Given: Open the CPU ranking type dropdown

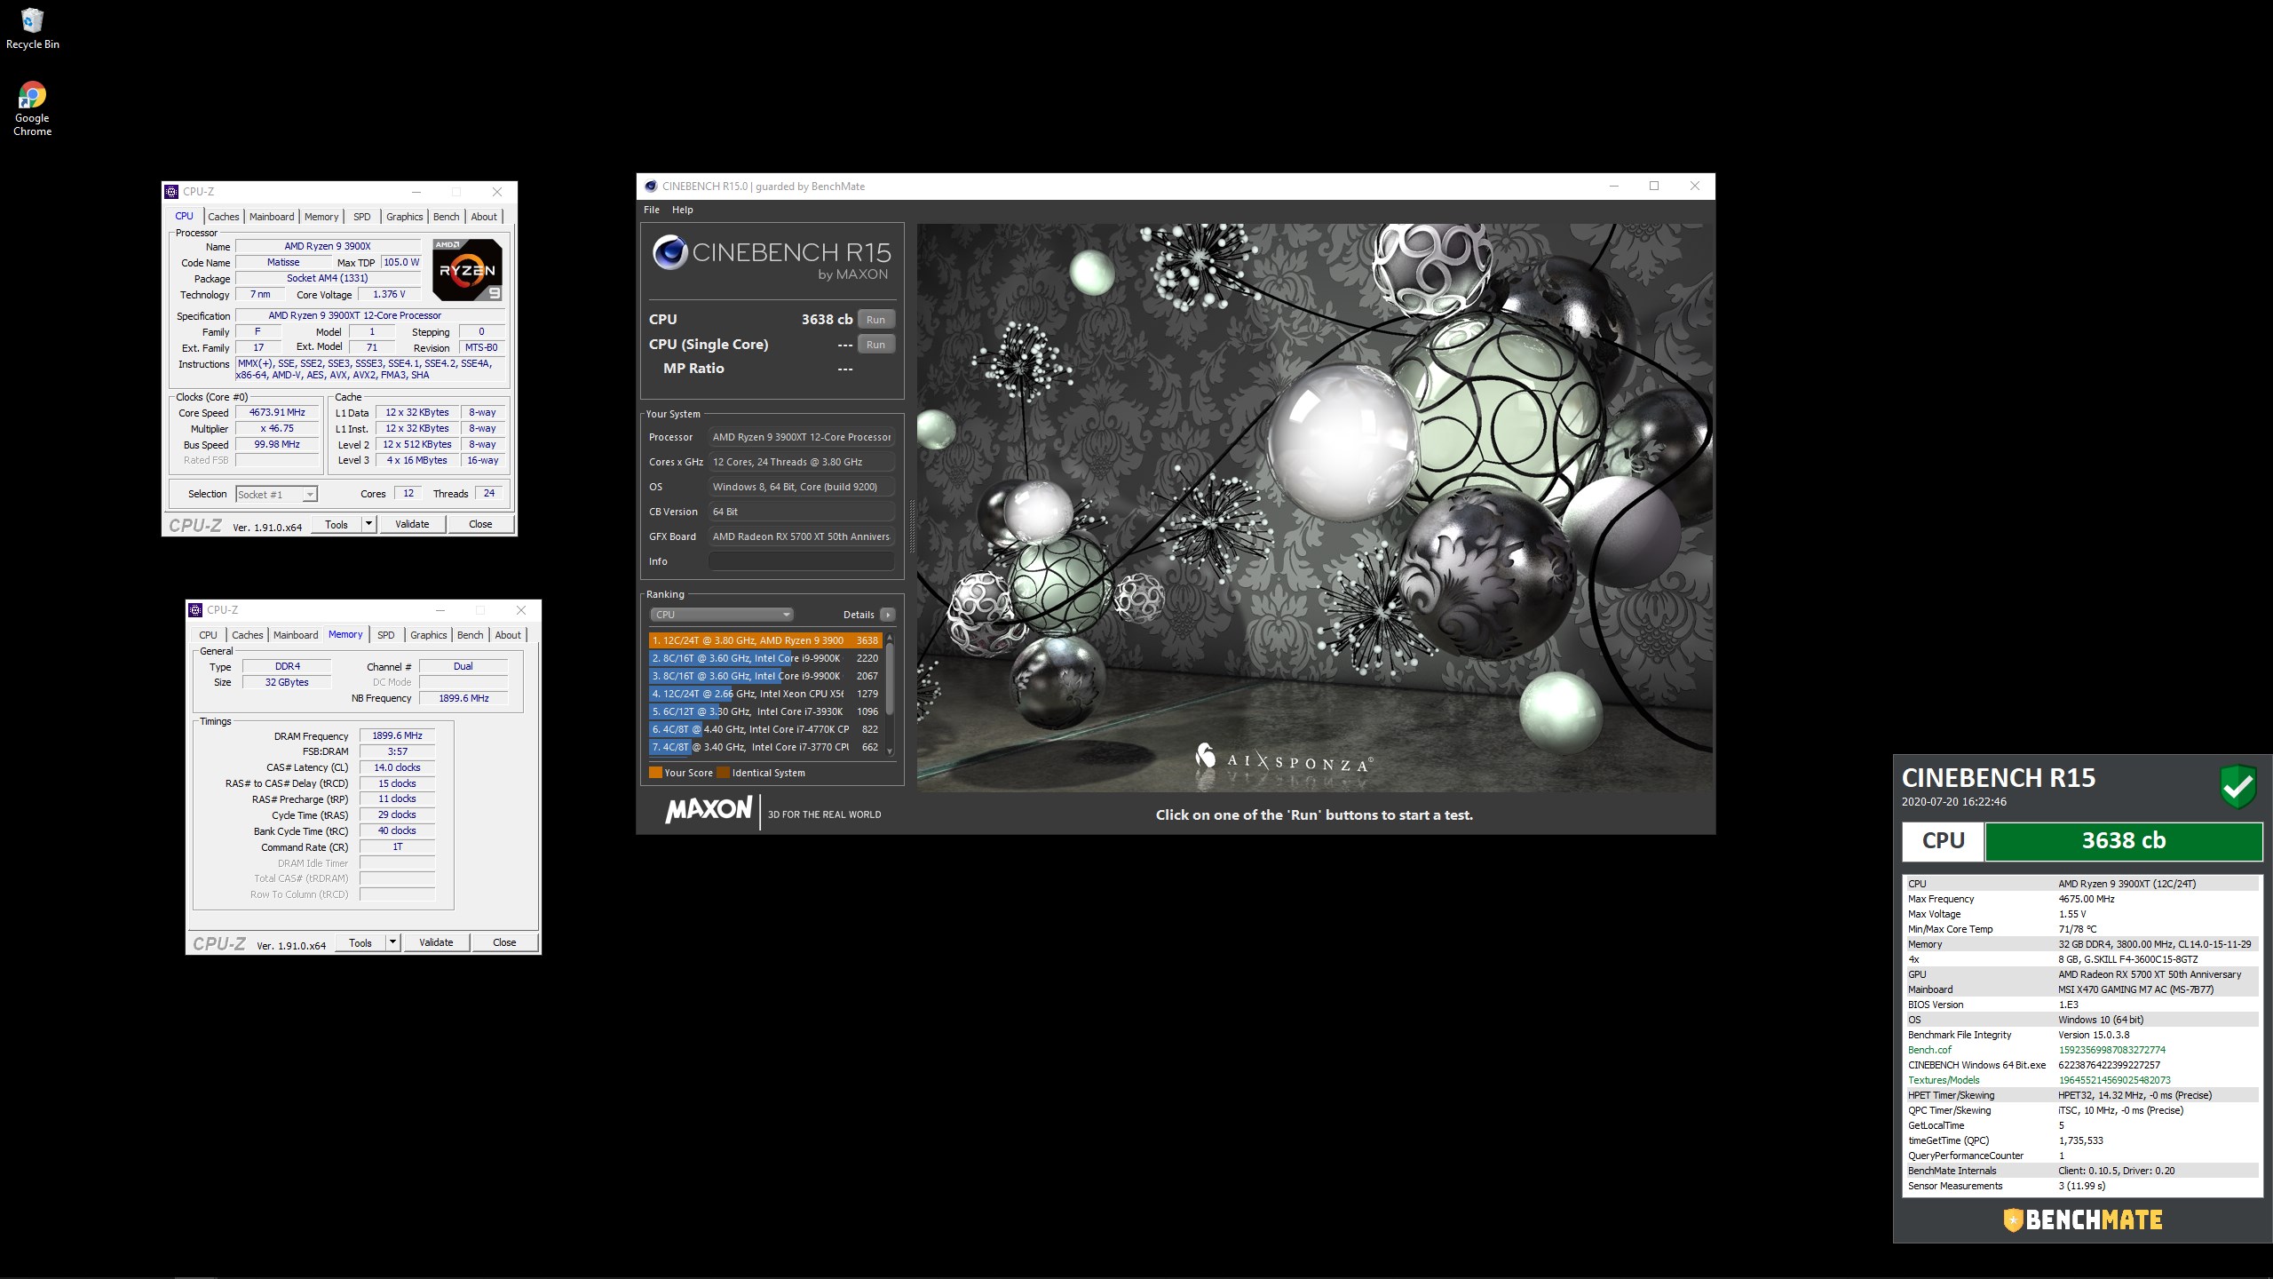Looking at the screenshot, I should [x=721, y=615].
